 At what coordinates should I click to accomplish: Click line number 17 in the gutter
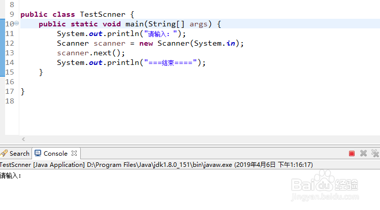[10, 91]
